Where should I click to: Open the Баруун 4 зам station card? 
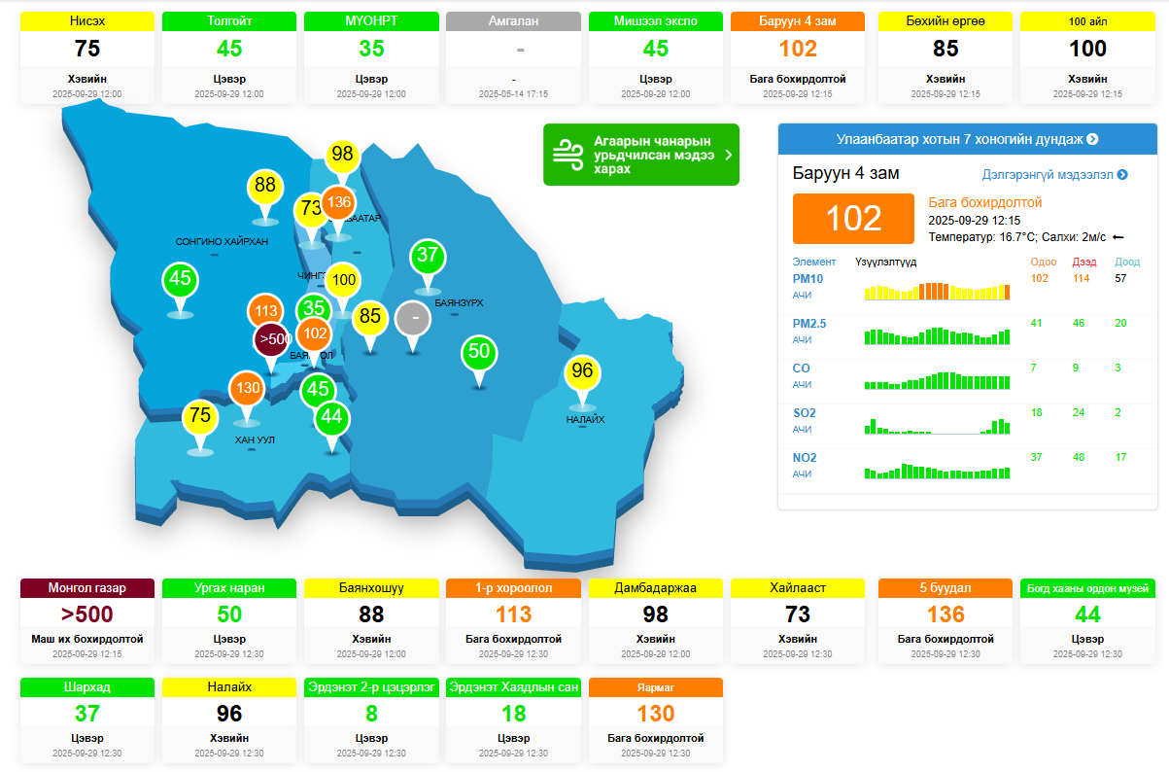[798, 57]
